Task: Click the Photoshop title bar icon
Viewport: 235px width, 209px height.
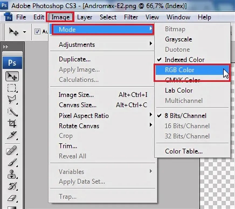Action: [x=4, y=5]
